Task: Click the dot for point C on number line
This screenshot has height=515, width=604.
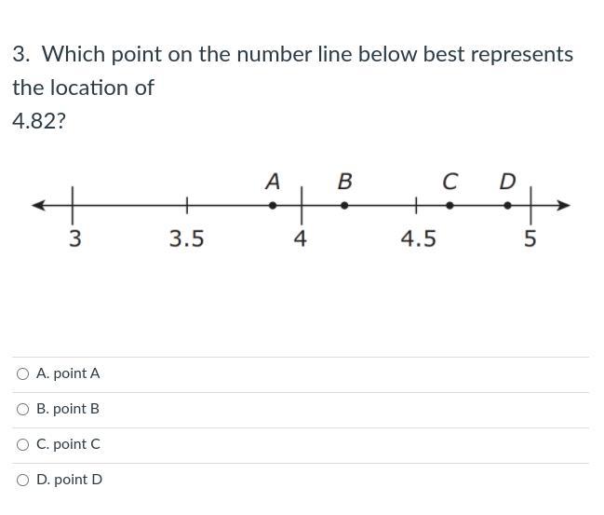Action: tap(450, 205)
